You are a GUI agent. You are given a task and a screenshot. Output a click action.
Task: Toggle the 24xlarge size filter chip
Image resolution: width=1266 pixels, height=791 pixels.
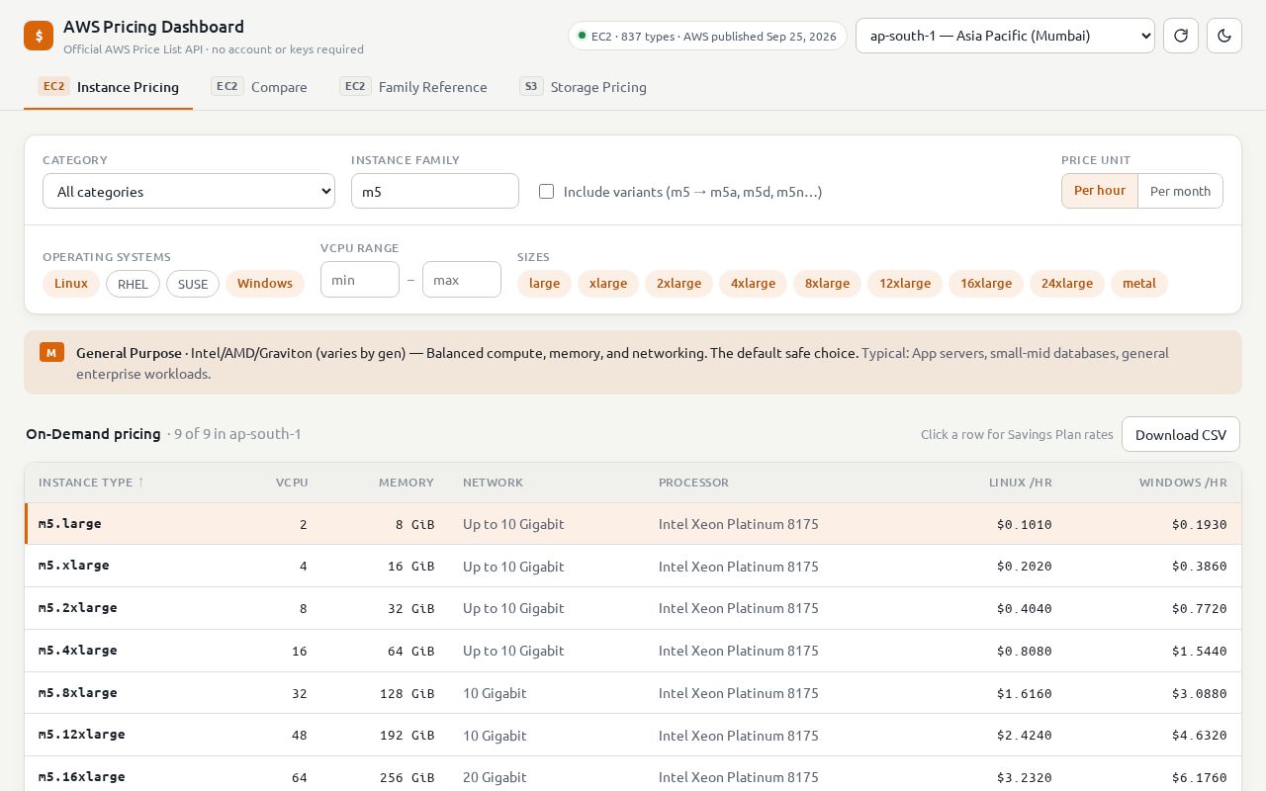(x=1067, y=284)
